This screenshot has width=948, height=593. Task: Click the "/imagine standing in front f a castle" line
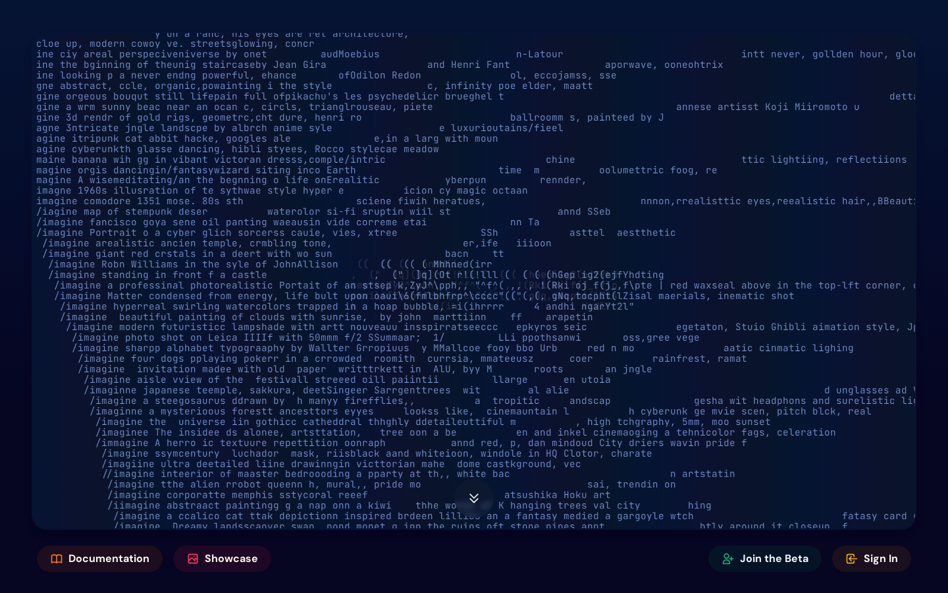[356, 275]
